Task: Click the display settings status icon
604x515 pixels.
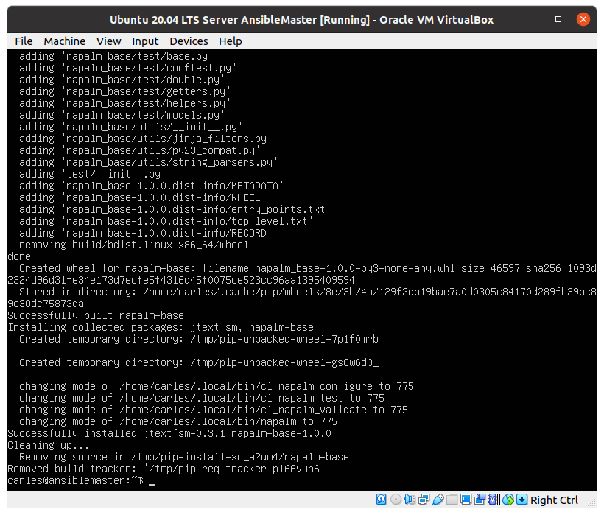Action: [x=466, y=500]
